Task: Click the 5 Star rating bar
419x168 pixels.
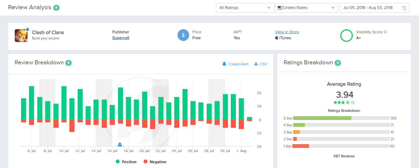Action: click(341, 118)
